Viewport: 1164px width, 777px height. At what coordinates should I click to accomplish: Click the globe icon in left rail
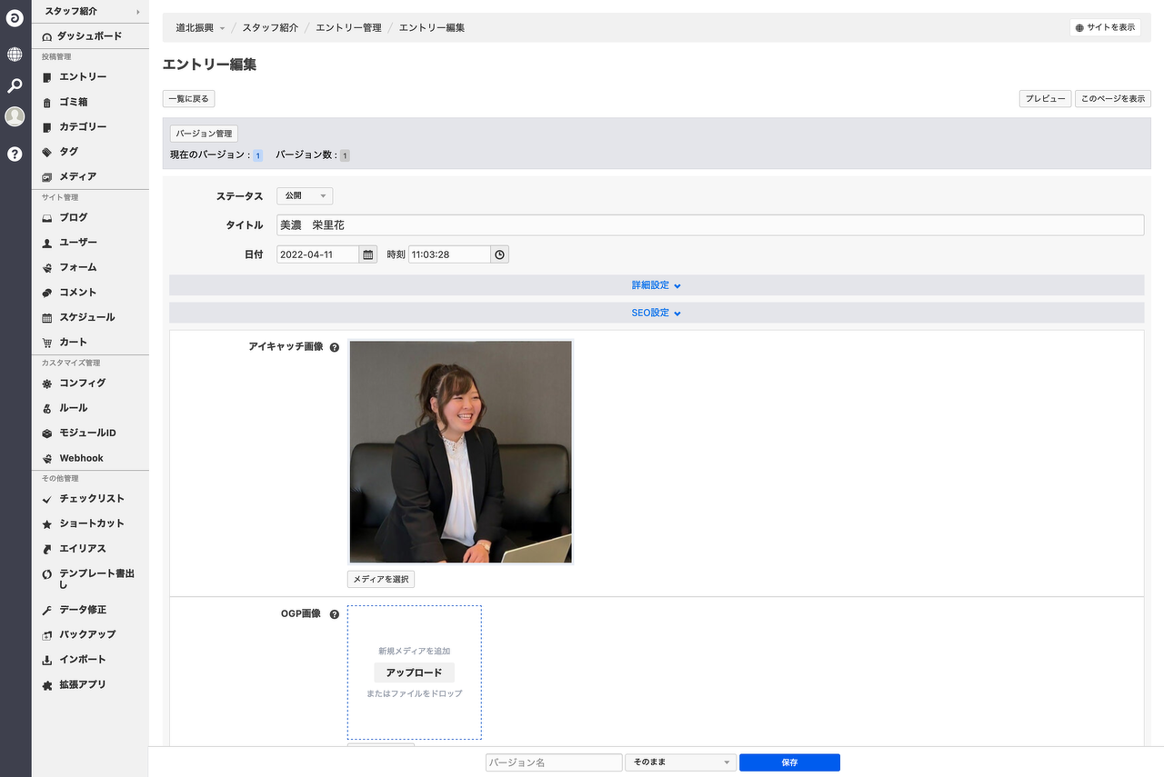pyautogui.click(x=15, y=55)
